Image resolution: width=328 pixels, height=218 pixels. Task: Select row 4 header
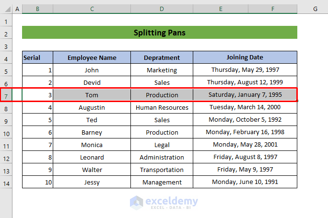point(6,58)
